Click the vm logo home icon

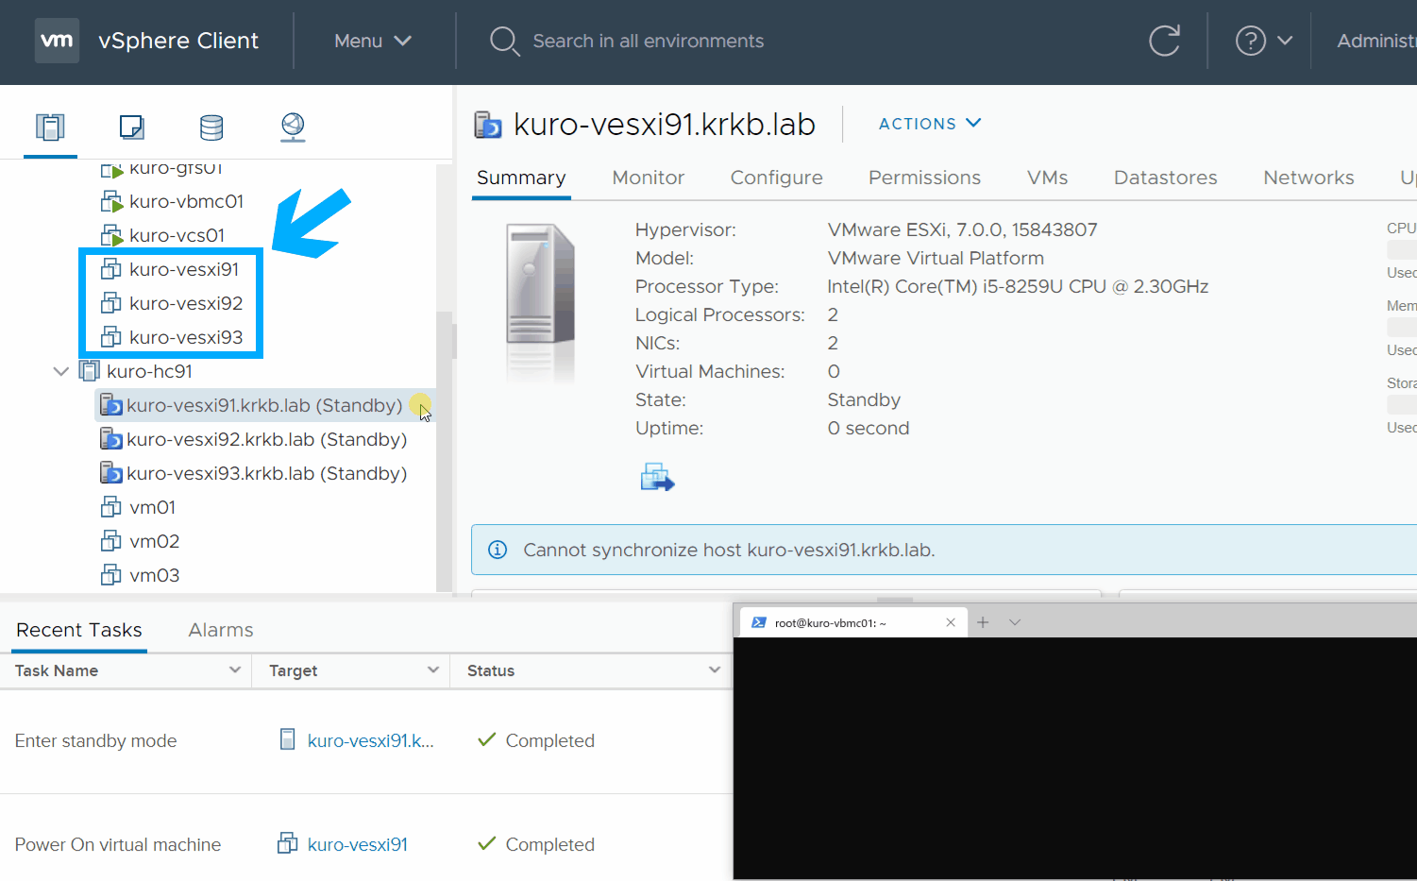[57, 41]
